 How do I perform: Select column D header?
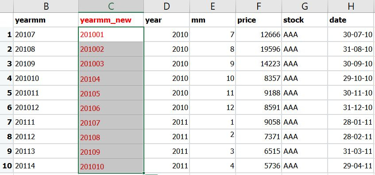pos(166,6)
